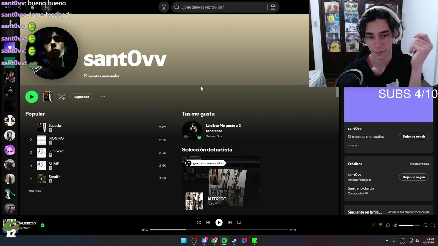Unfollow the artist via Siguiendo button
438x246 pixels.
click(82, 97)
